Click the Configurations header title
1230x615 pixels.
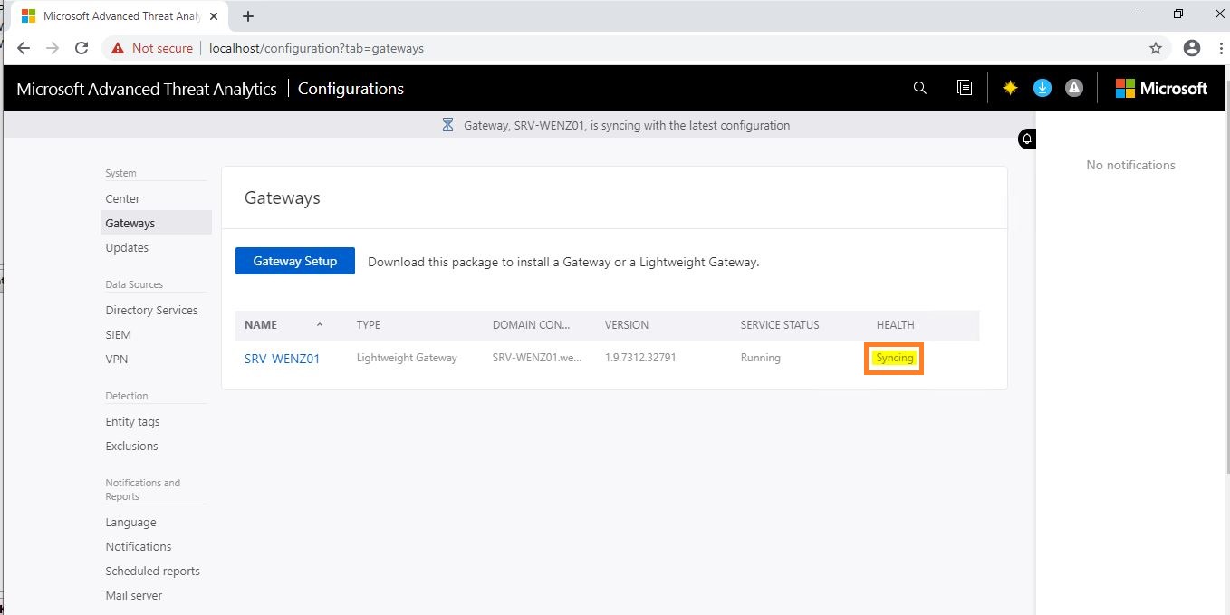coord(351,89)
